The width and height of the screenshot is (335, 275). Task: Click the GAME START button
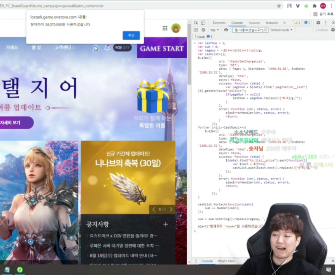coord(162,48)
